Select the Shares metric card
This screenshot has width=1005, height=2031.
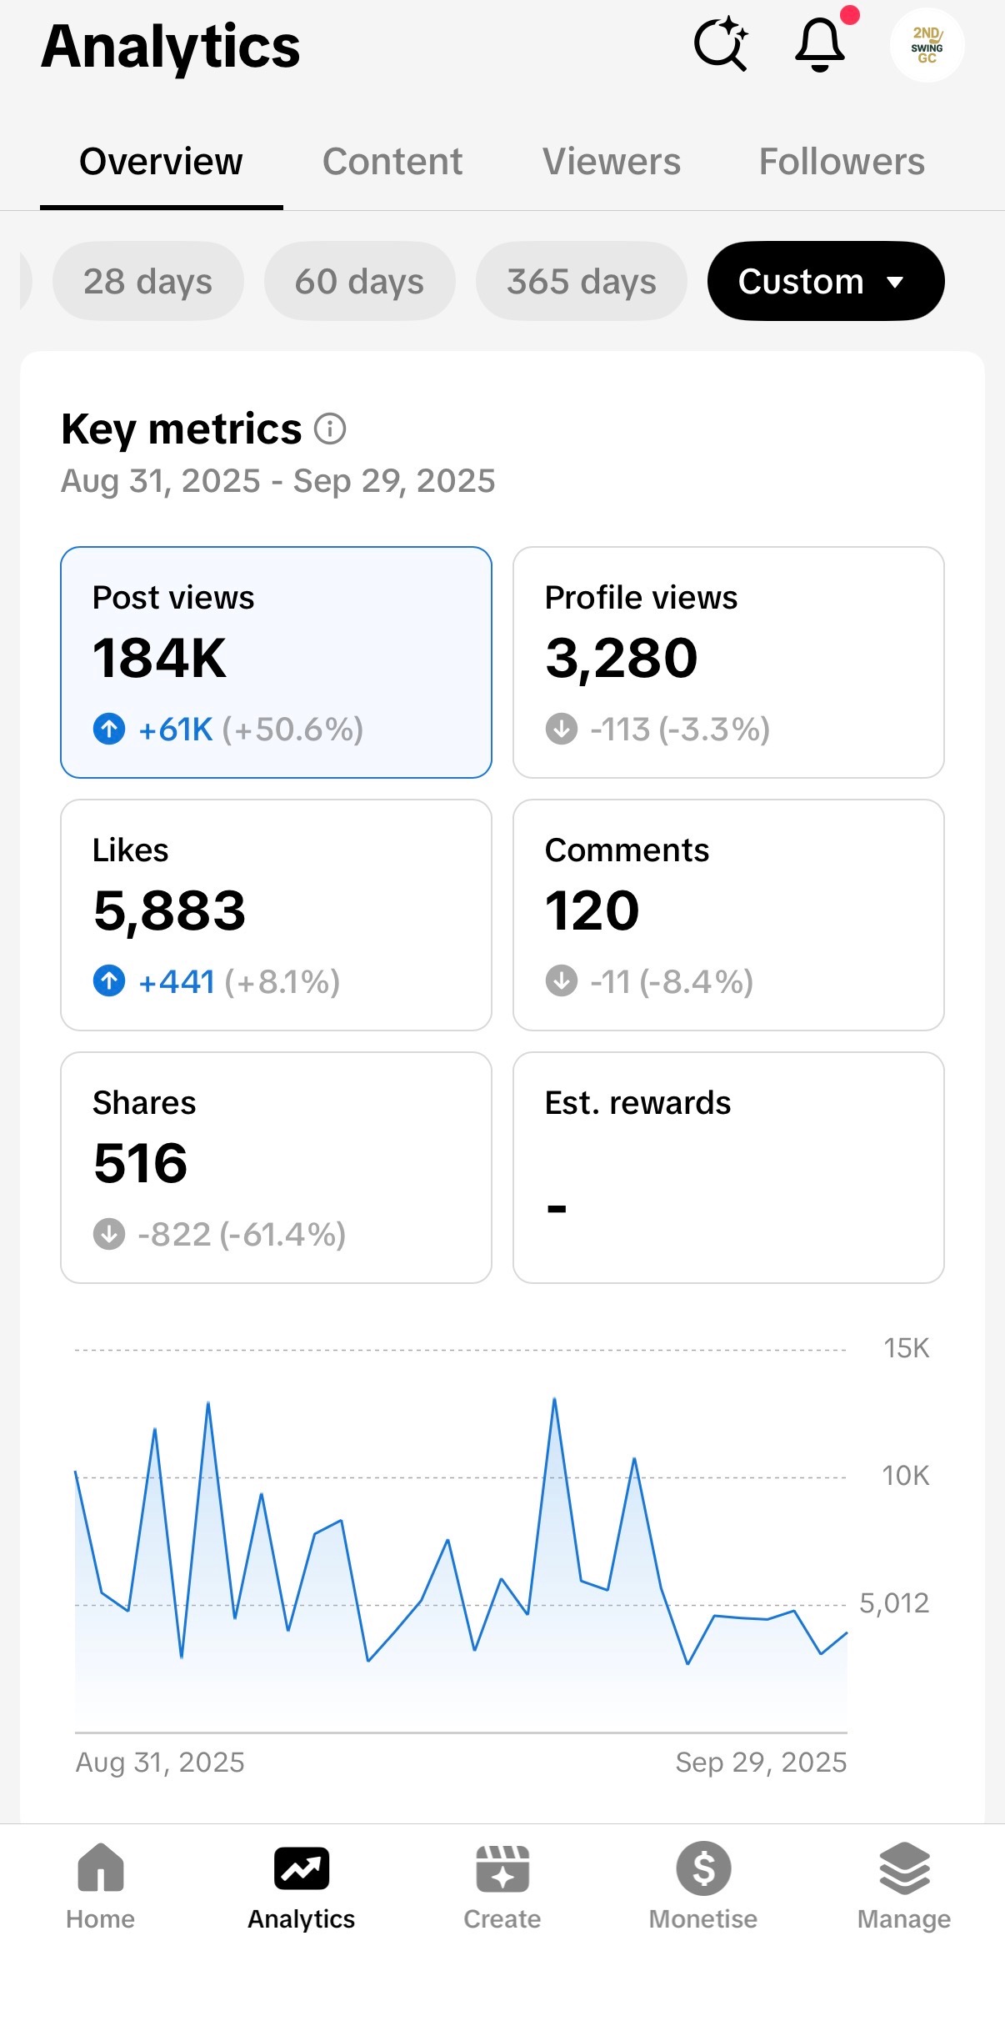click(x=276, y=1167)
